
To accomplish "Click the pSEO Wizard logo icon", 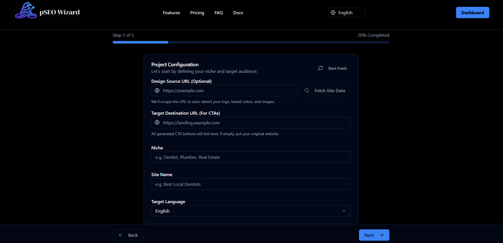I will click(26, 11).
